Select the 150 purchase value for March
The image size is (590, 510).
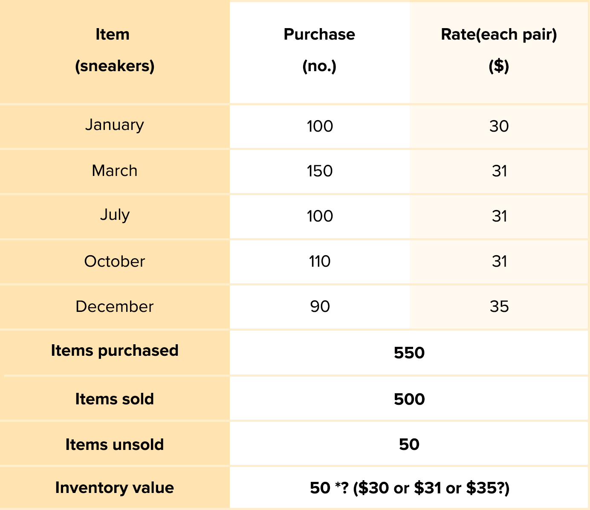click(x=320, y=171)
